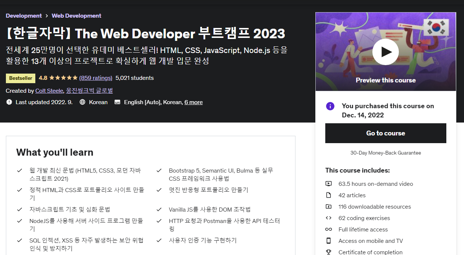The image size is (464, 255).
Task: Click the coding exercises brackets icon
Action: tap(329, 218)
